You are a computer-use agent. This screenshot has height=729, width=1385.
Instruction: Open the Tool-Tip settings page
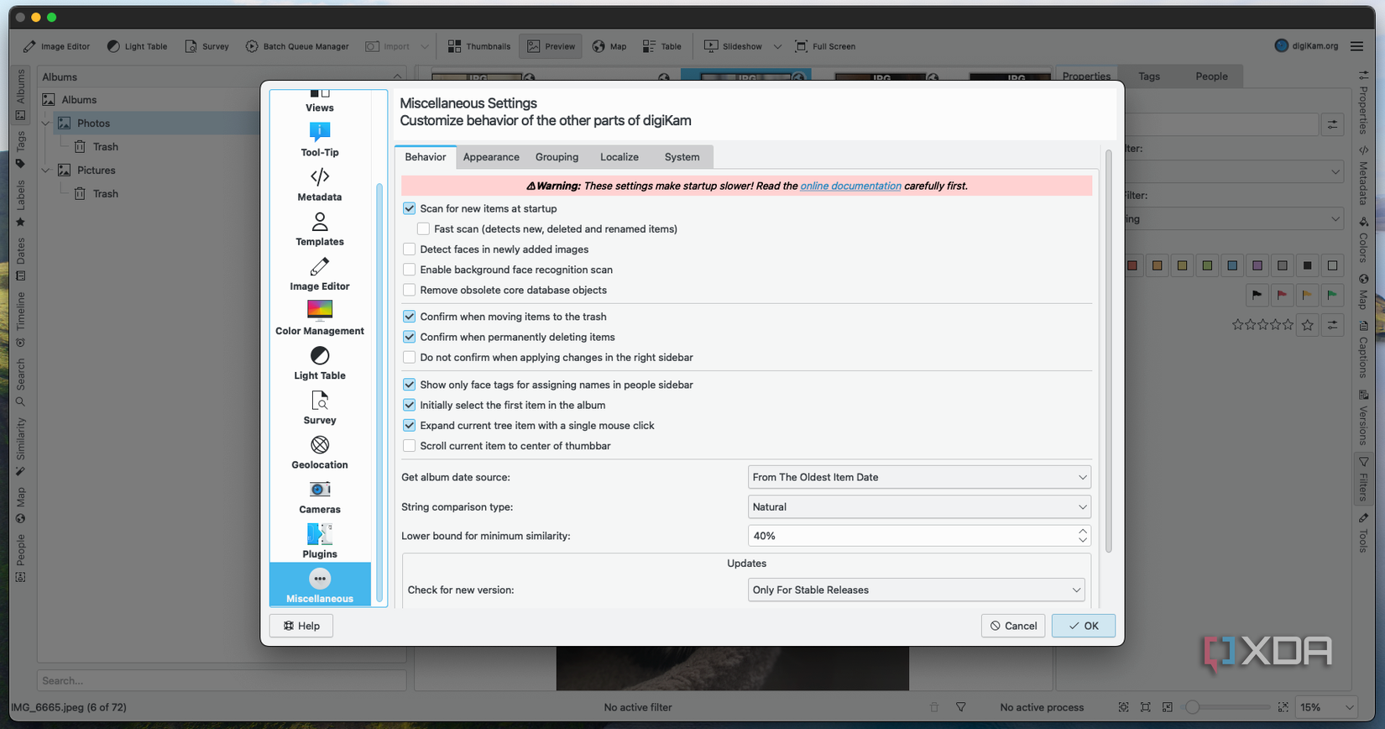[320, 139]
